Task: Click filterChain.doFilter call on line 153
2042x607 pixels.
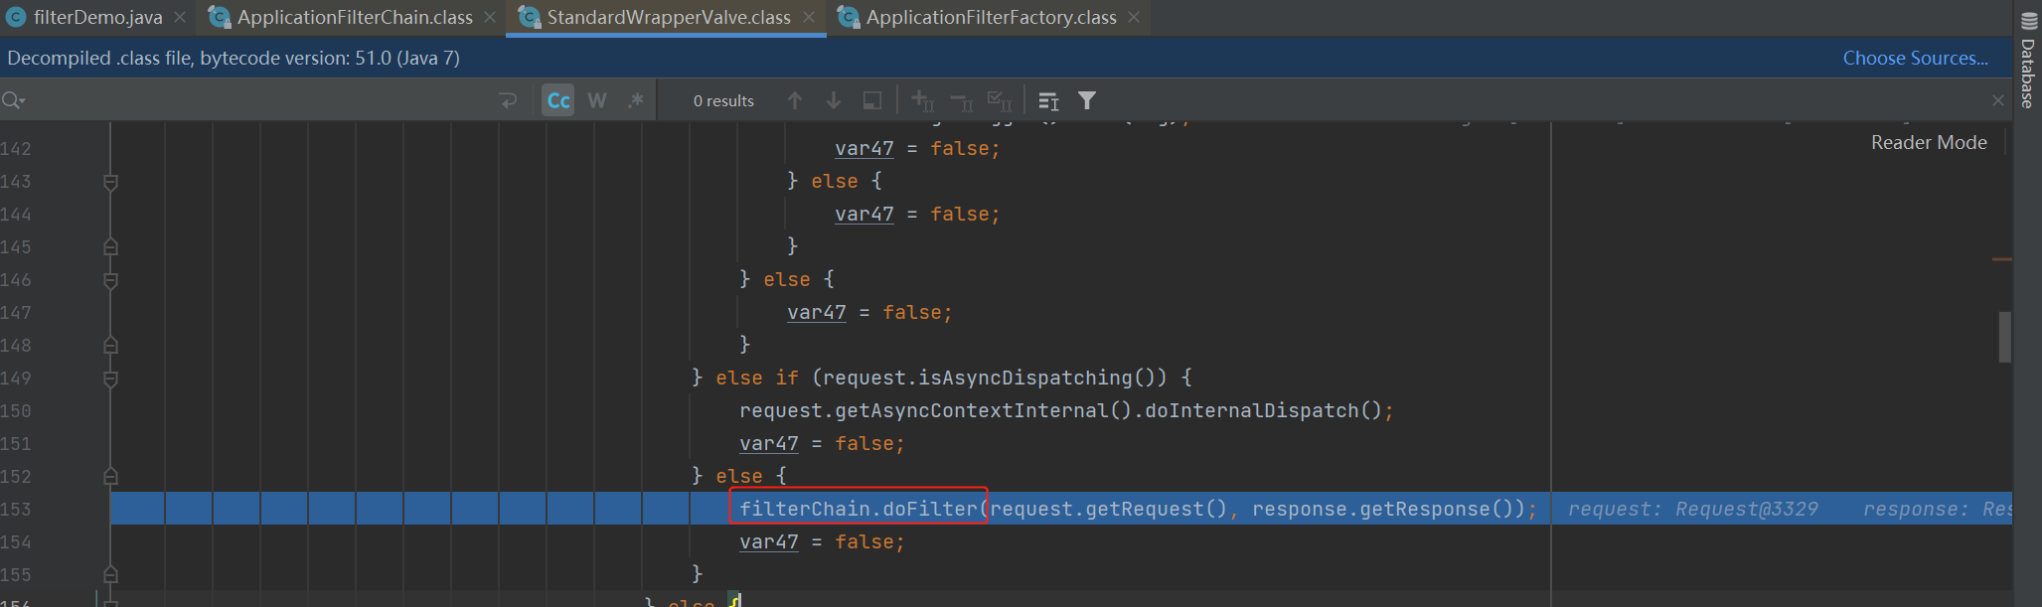Action: click(859, 509)
